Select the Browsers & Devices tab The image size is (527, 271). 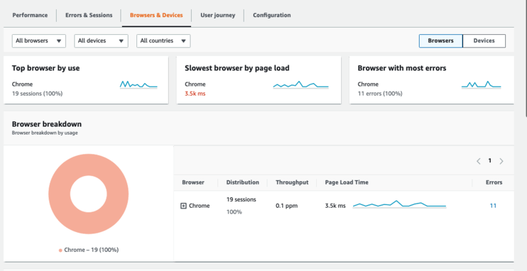click(156, 15)
